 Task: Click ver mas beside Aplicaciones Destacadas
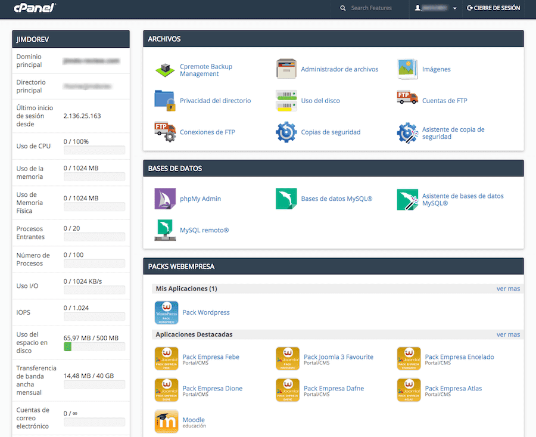tap(508, 334)
